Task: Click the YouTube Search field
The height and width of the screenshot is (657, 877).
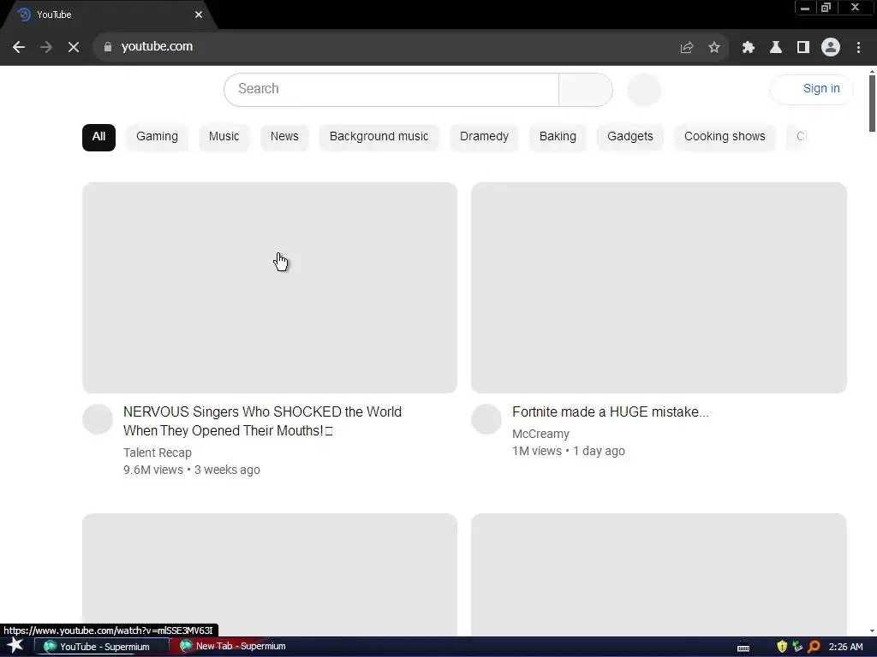Action: click(391, 89)
